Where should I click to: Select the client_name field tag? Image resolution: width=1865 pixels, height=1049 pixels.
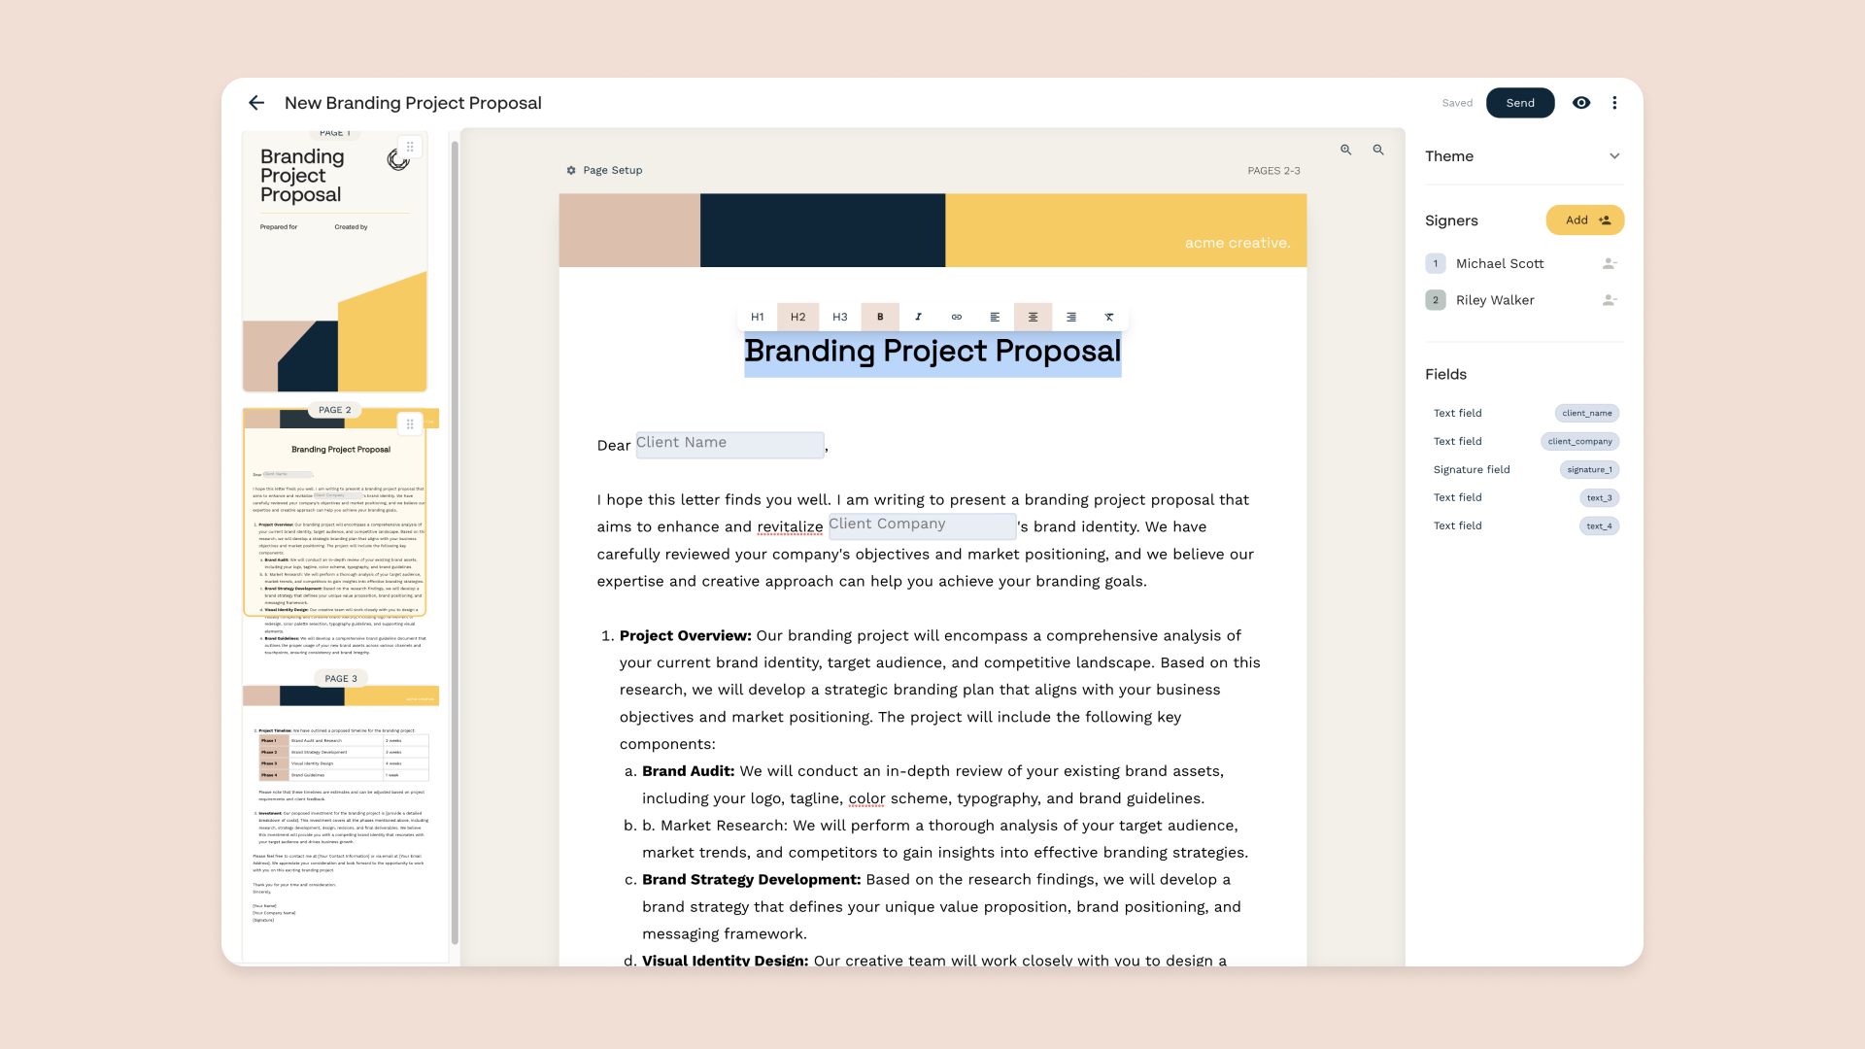[1587, 413]
